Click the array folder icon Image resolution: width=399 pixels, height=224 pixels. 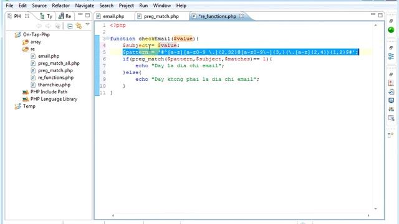click(x=26, y=42)
